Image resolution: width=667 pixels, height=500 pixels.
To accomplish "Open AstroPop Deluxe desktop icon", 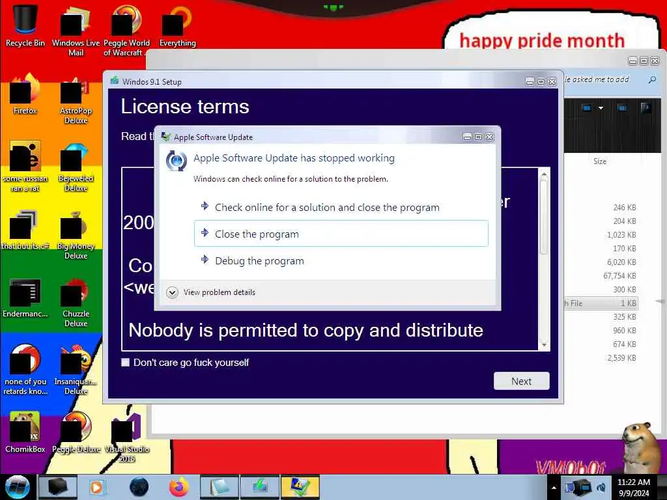I will (x=76, y=100).
